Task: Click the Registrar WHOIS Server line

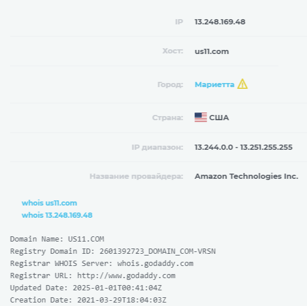Action: (x=102, y=264)
